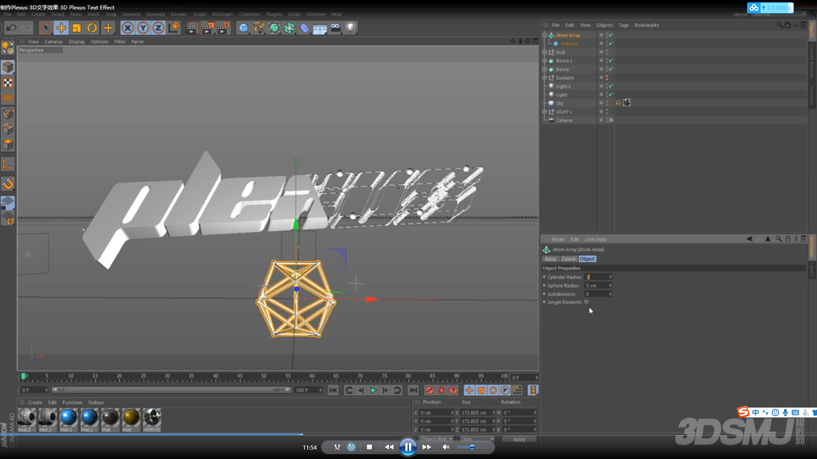This screenshot has height=459, width=817.
Task: Click the Play Forwards green button
Action: [373, 390]
